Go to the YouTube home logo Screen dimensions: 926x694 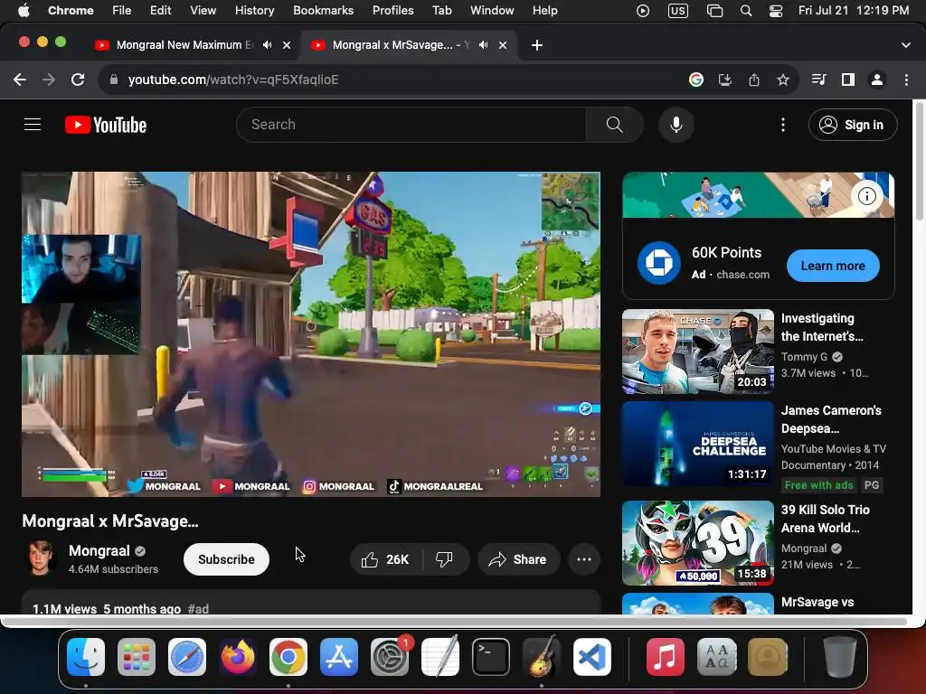[106, 125]
